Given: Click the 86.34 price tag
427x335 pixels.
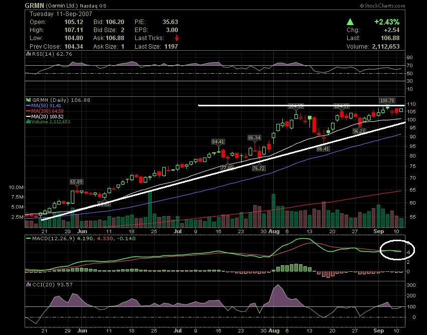Looking at the screenshot, I should pos(254,138).
